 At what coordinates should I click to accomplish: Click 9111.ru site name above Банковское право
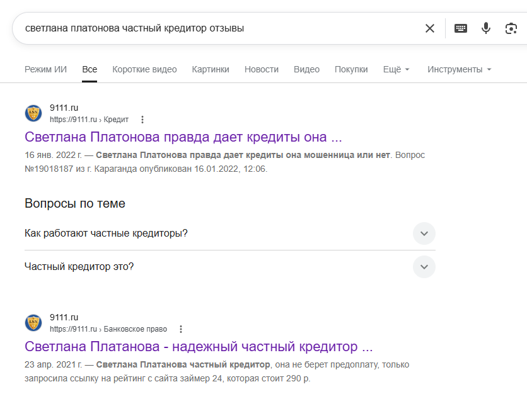64,317
